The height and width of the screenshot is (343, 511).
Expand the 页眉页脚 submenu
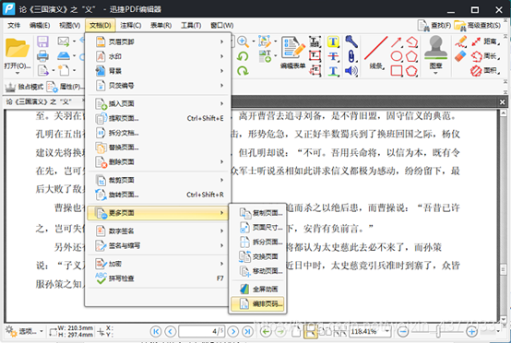pos(158,41)
